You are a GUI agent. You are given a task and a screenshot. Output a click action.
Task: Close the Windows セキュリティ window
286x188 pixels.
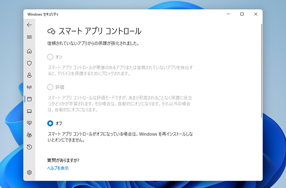255,14
